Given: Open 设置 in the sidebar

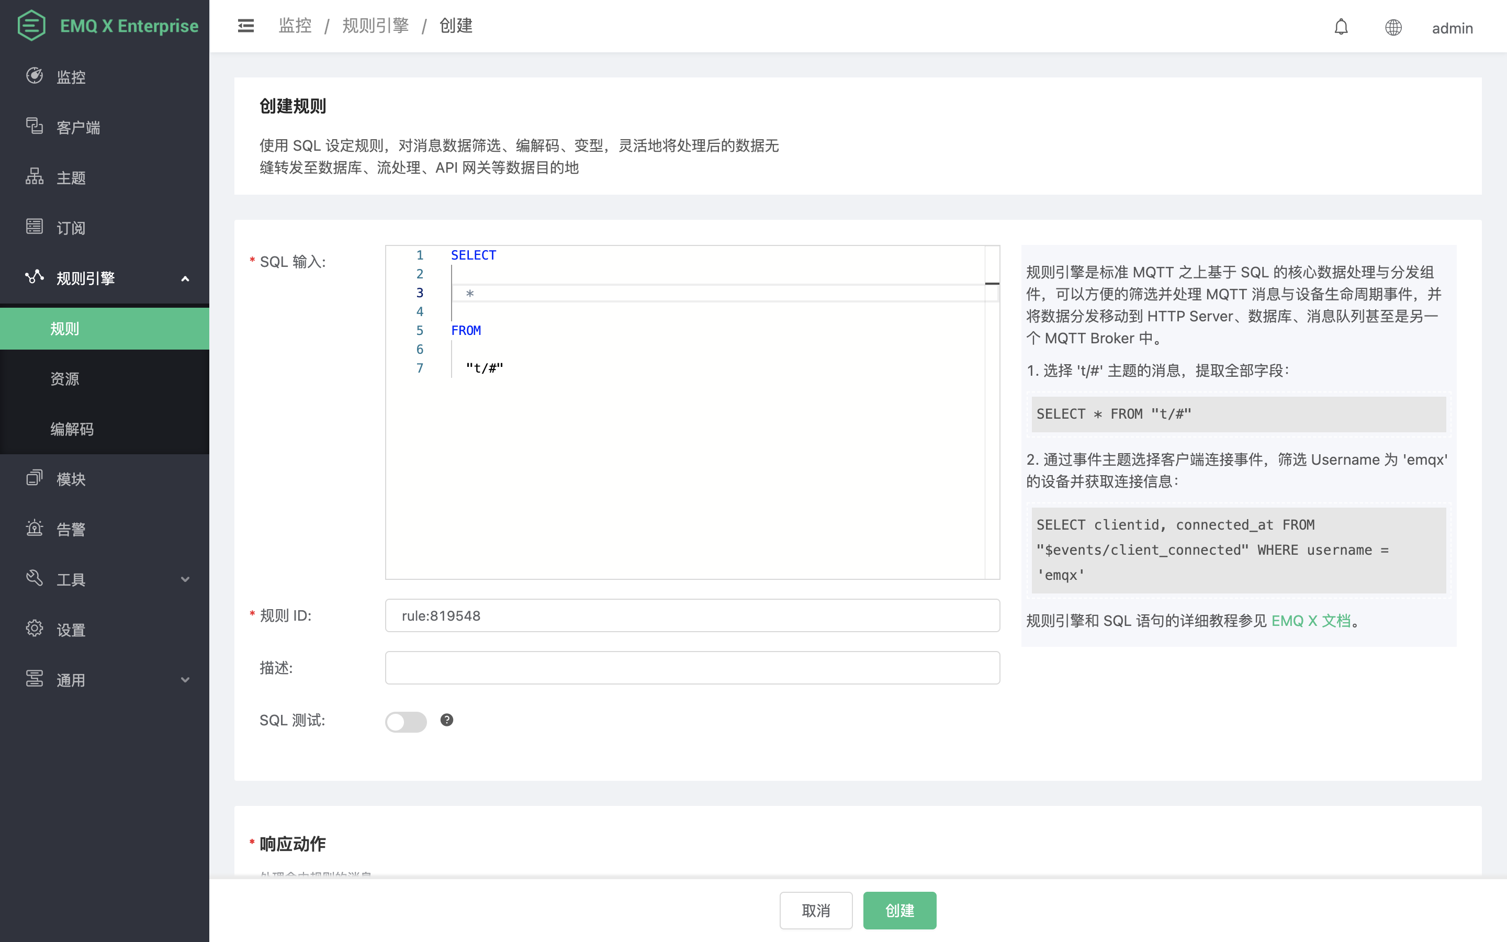Looking at the screenshot, I should (x=71, y=629).
